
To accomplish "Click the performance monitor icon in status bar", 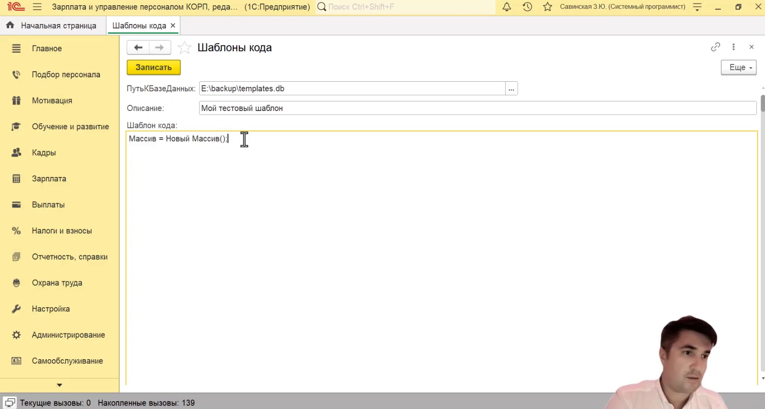I will coord(10,402).
